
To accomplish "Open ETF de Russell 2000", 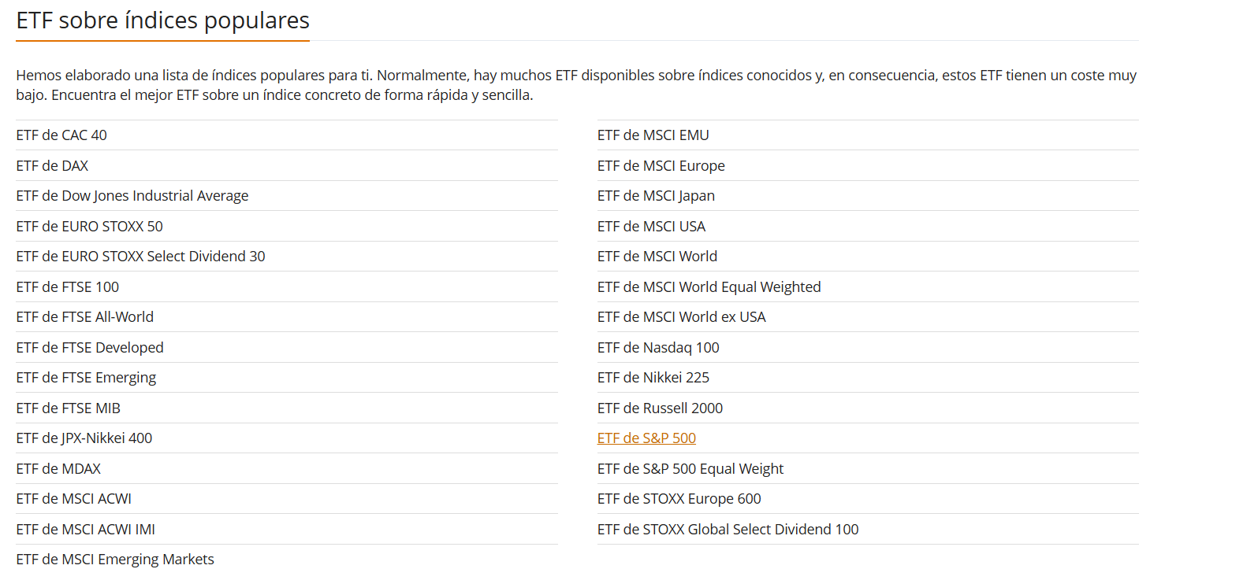I will [x=660, y=408].
